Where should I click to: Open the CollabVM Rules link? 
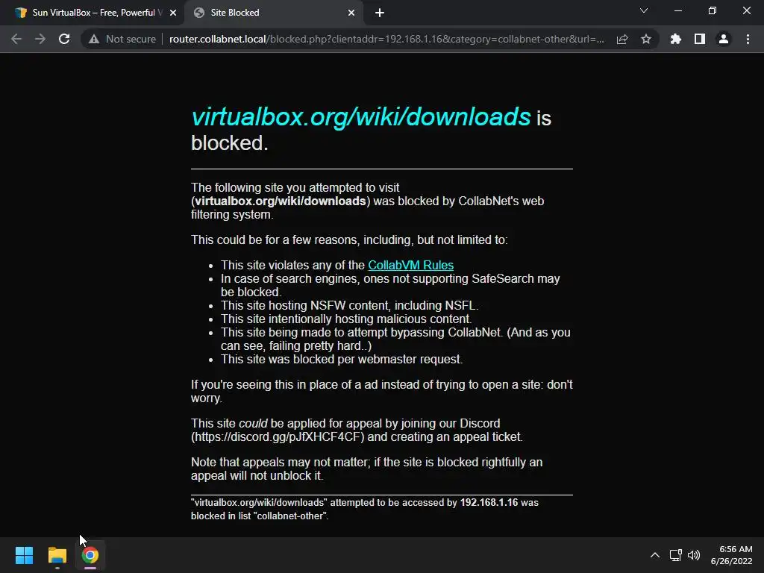[x=411, y=265]
